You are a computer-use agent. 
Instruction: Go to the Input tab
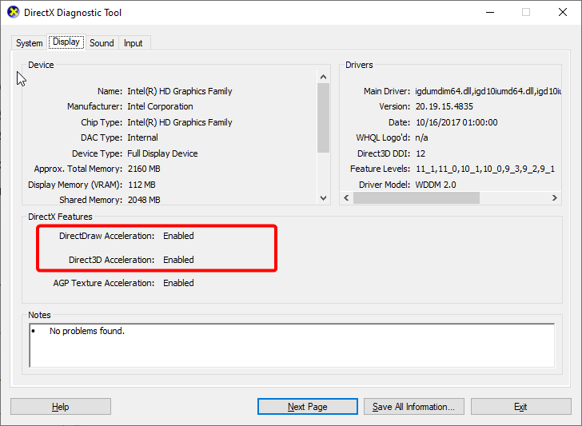[x=134, y=43]
